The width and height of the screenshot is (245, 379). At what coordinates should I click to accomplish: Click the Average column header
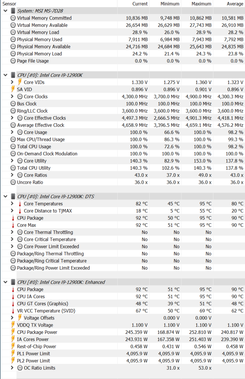click(x=229, y=4)
